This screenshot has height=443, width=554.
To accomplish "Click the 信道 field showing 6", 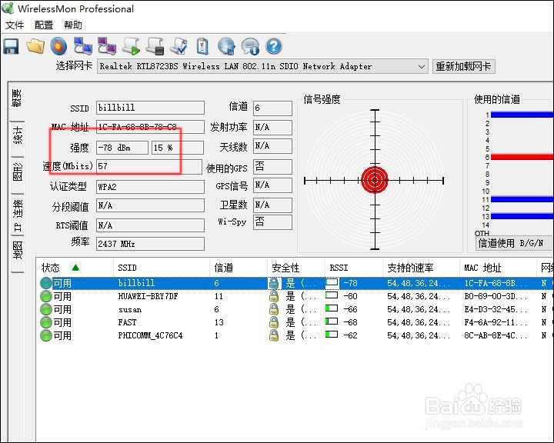I will 272,108.
